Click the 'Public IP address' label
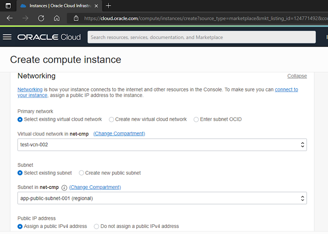This screenshot has width=328, height=234. point(36,218)
